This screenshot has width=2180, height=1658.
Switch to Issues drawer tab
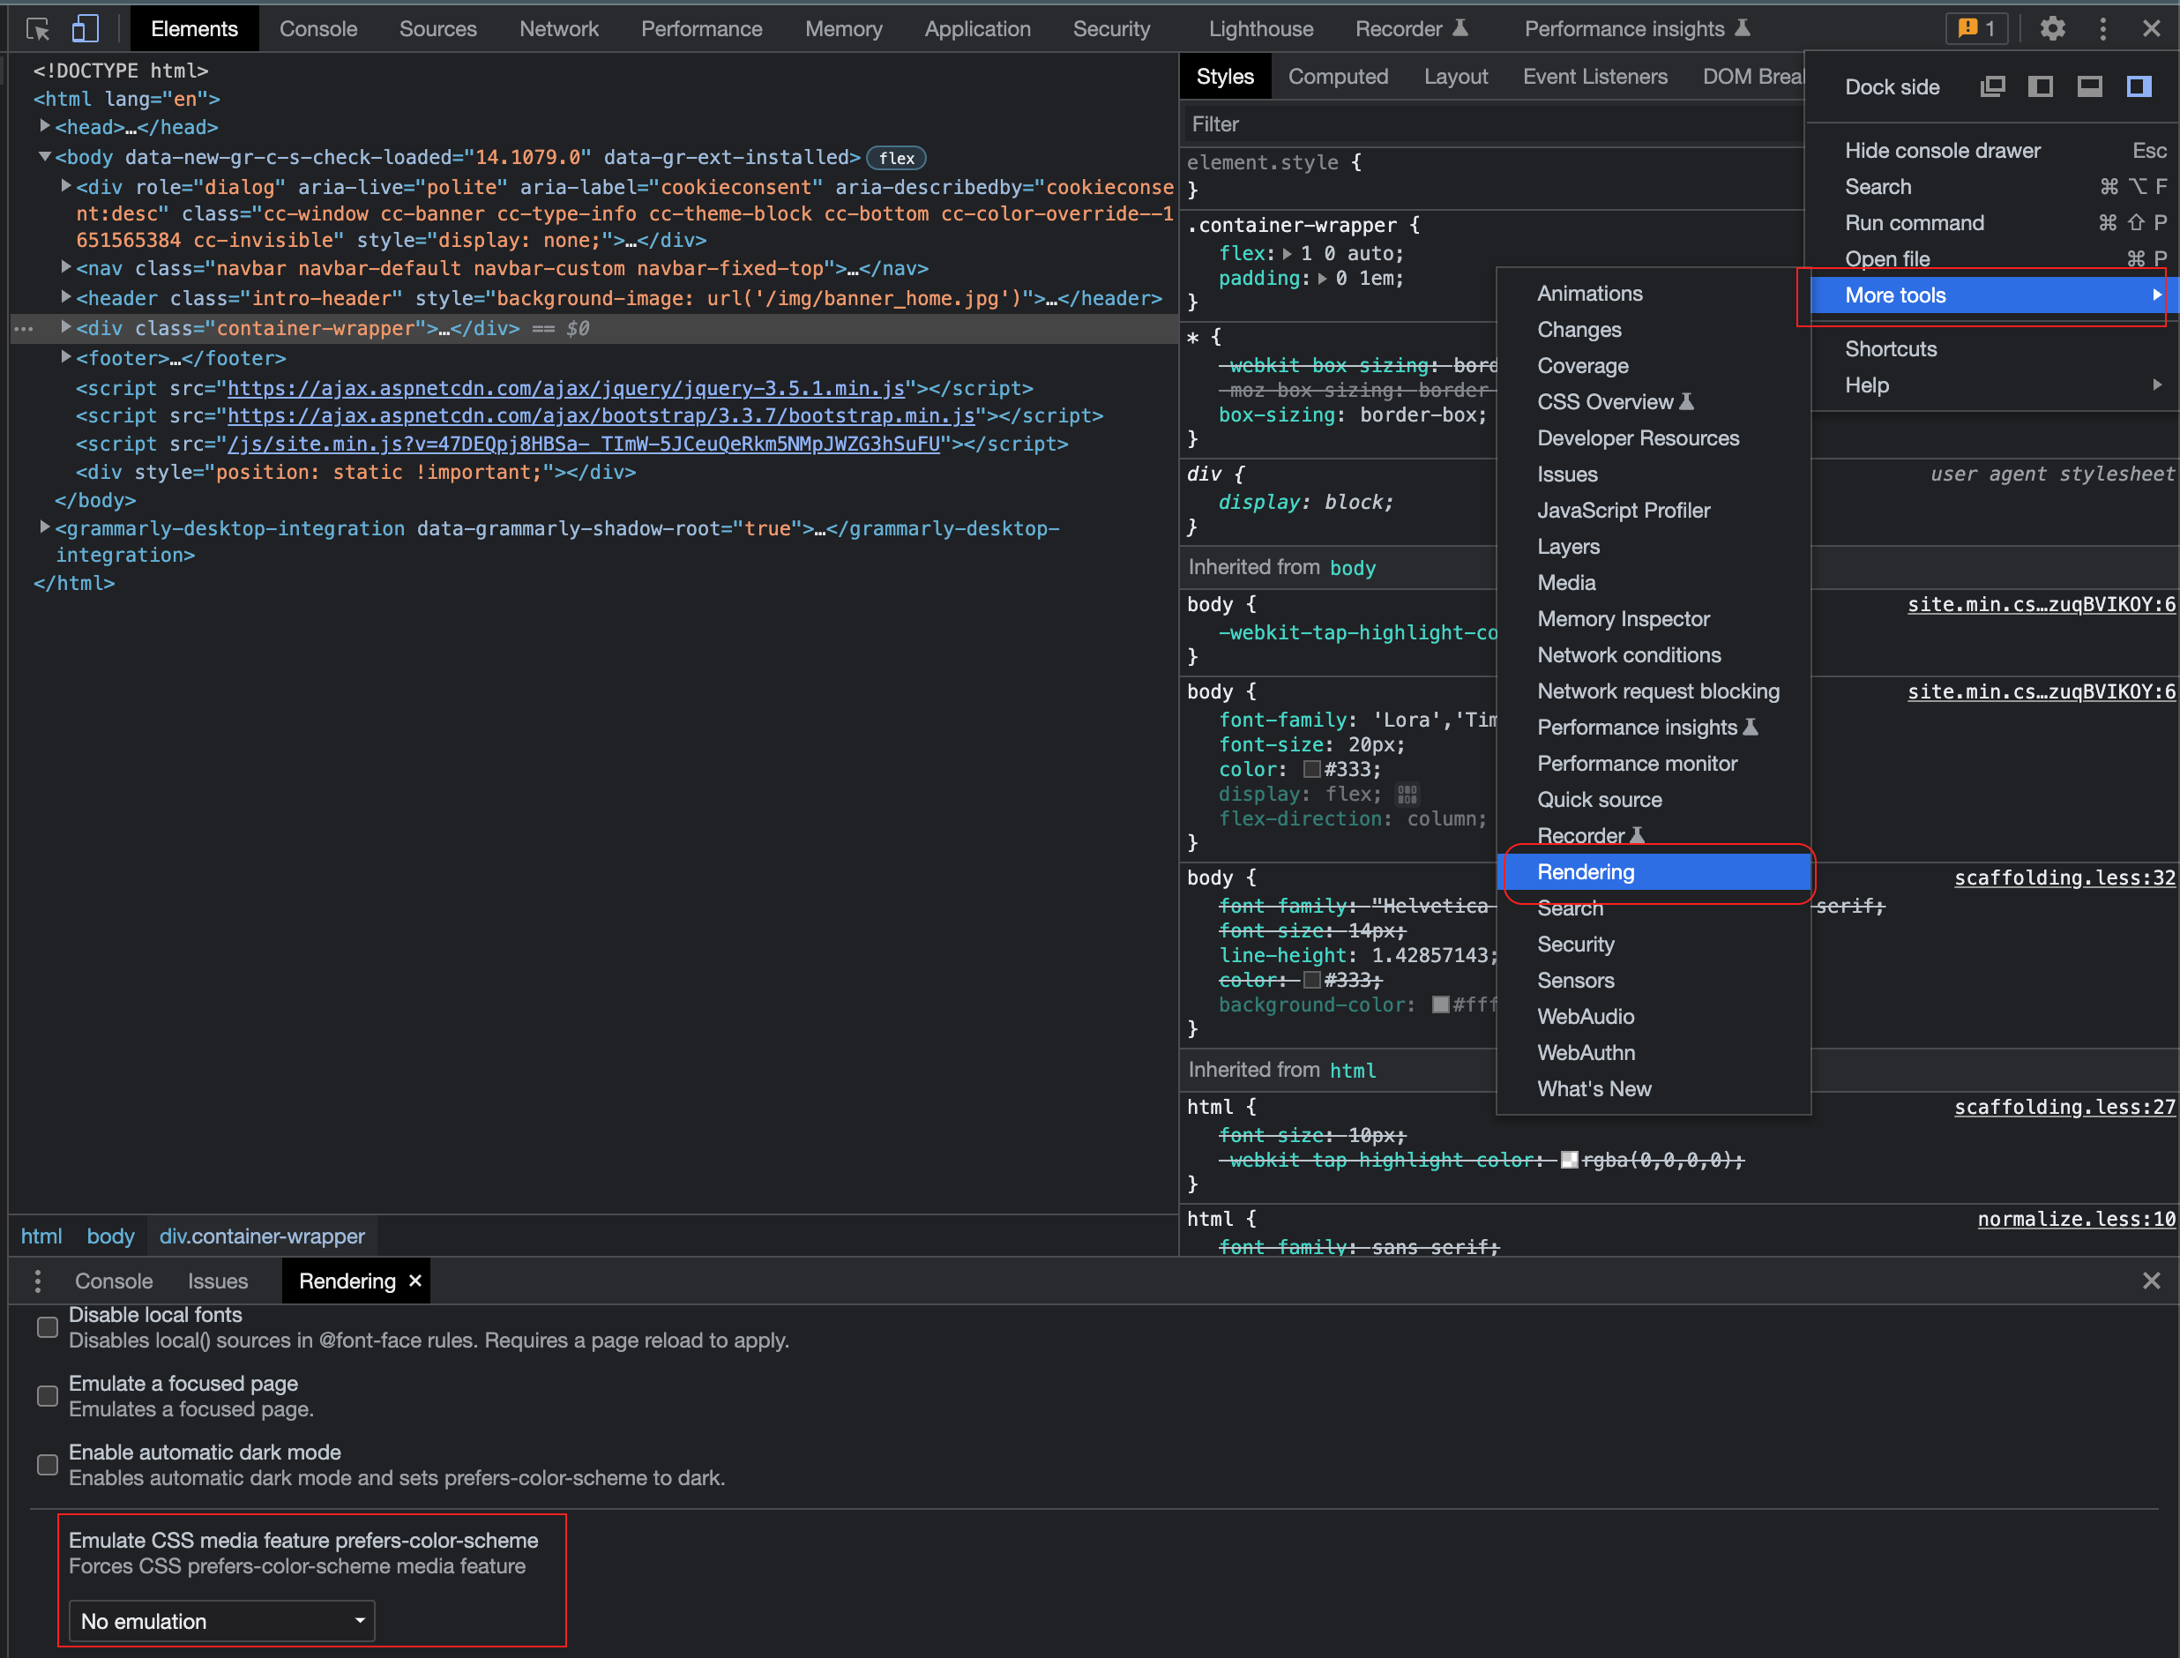pos(218,1281)
